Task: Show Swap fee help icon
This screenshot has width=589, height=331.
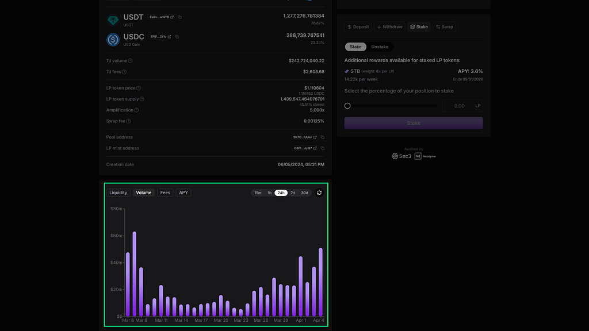Action: pos(128,121)
